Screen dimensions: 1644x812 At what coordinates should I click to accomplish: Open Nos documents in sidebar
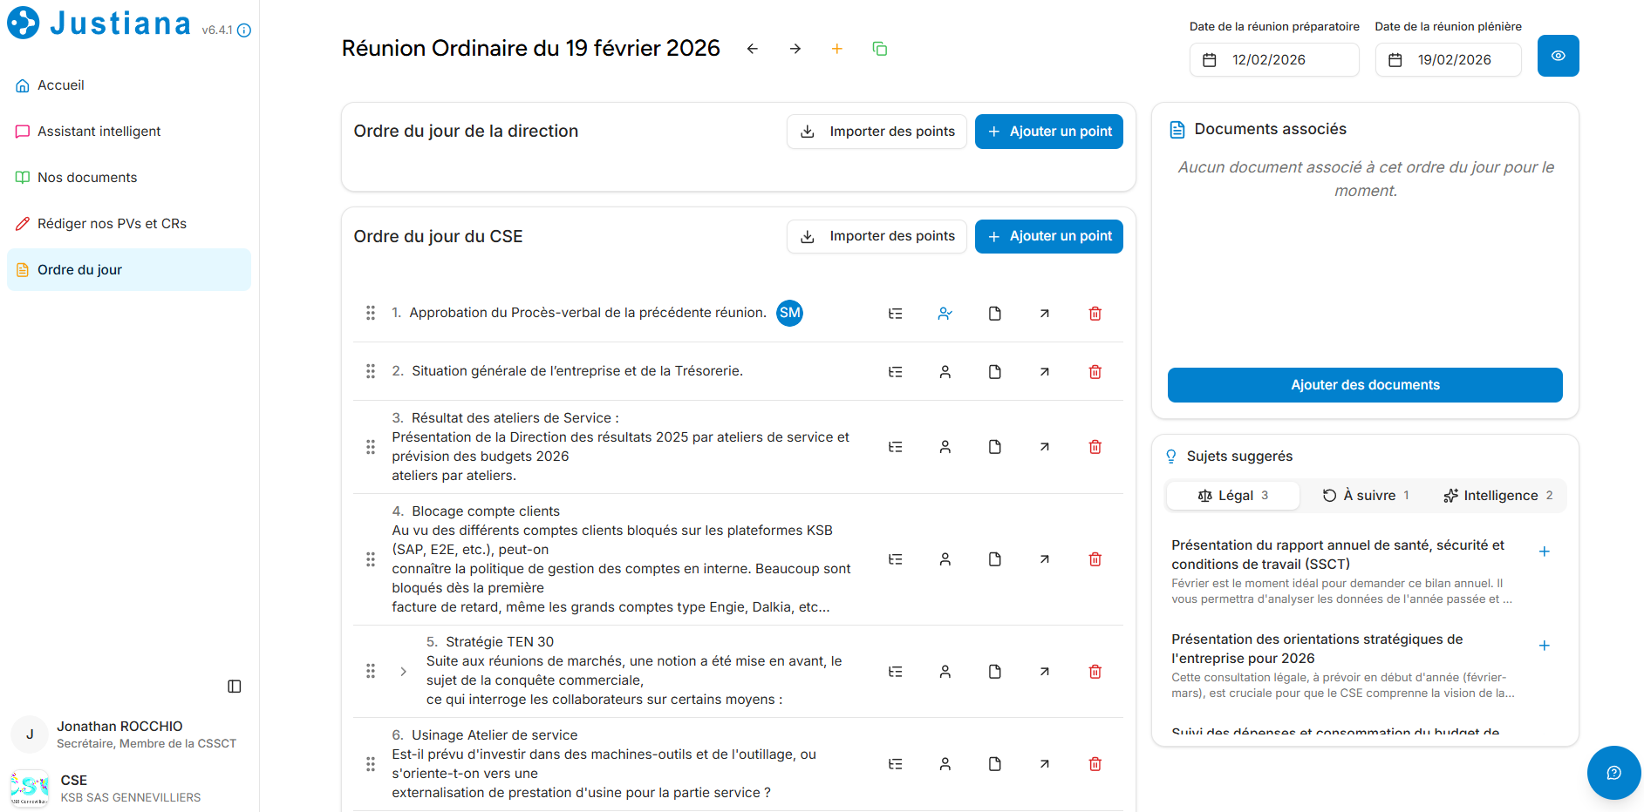(129, 178)
